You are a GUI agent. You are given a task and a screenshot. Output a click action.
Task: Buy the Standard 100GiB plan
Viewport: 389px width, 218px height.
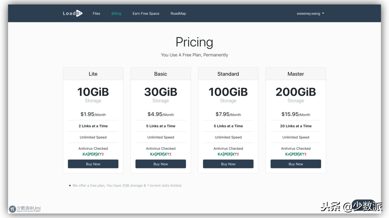coord(228,164)
